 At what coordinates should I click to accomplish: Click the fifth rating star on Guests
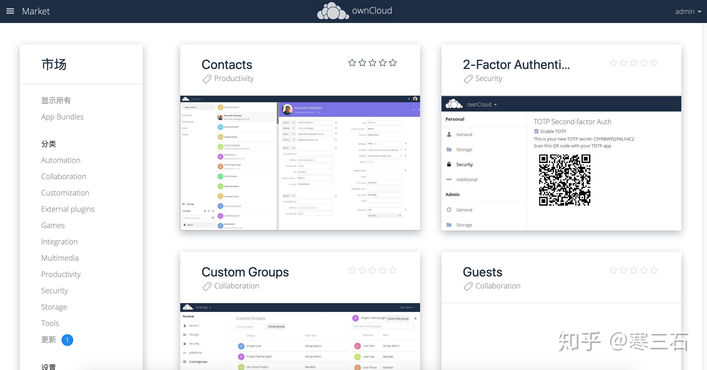click(654, 270)
